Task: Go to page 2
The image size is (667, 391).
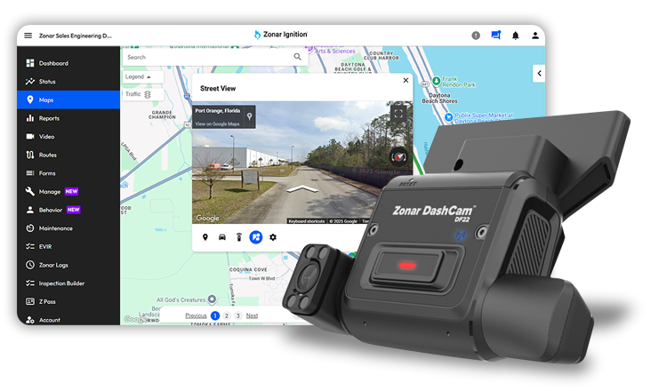Action: coord(227,315)
